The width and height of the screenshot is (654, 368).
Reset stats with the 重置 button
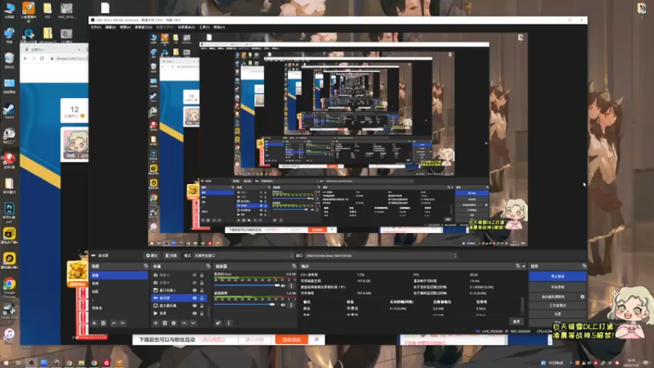click(x=517, y=321)
